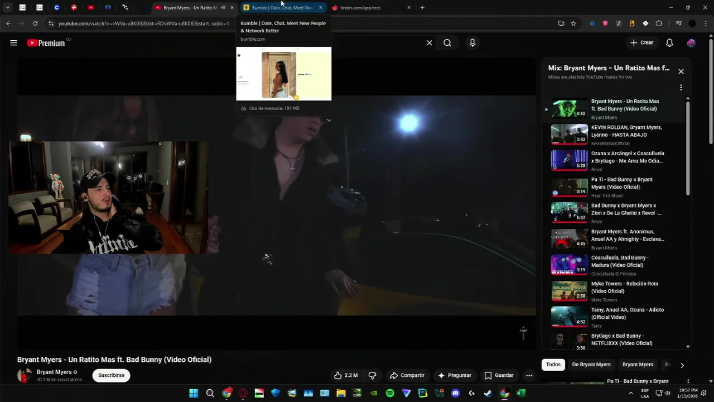This screenshot has height=402, width=714.
Task: Subscribe using the Suscribirse button
Action: tap(111, 375)
